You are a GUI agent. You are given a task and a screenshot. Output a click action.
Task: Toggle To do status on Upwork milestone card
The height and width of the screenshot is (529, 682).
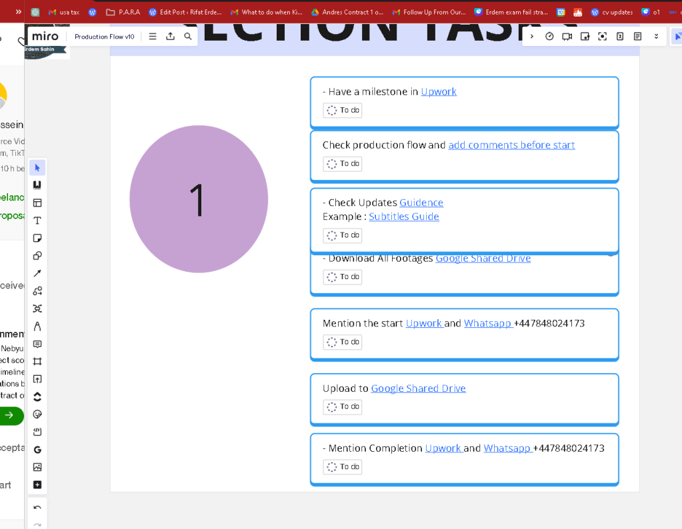(343, 111)
